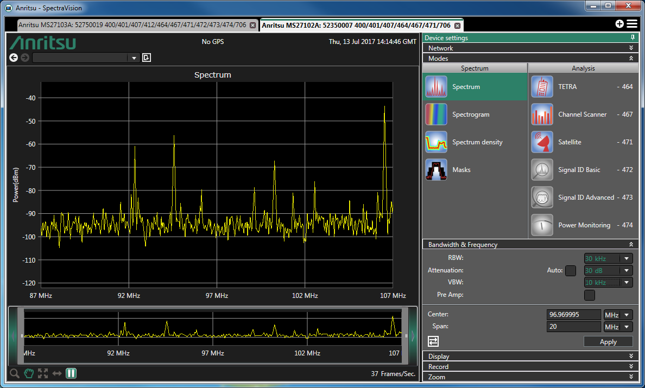This screenshot has width=645, height=388.
Task: Select the Masks mode icon
Action: pyautogui.click(x=436, y=170)
